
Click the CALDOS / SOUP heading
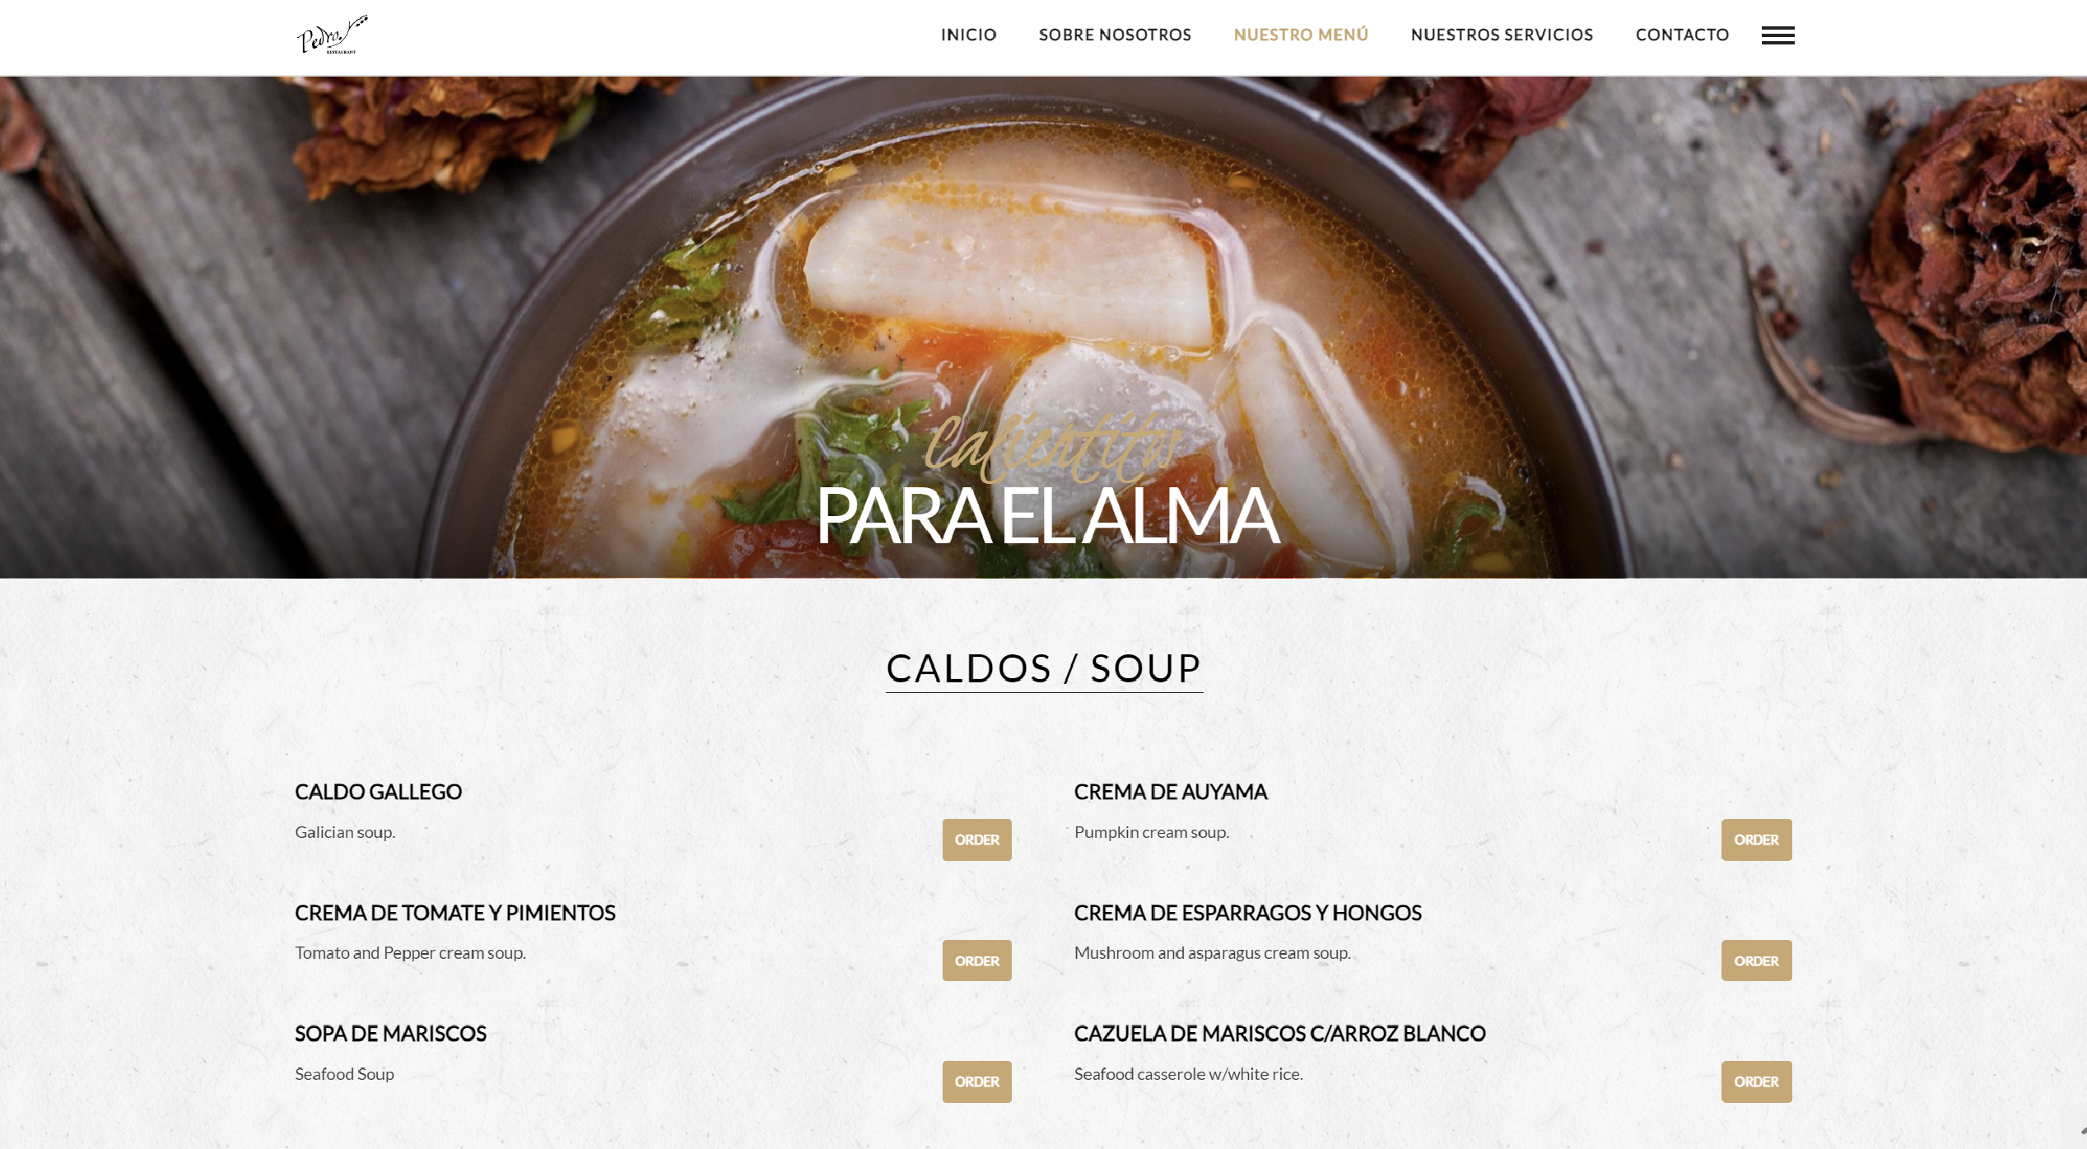[x=1044, y=668]
